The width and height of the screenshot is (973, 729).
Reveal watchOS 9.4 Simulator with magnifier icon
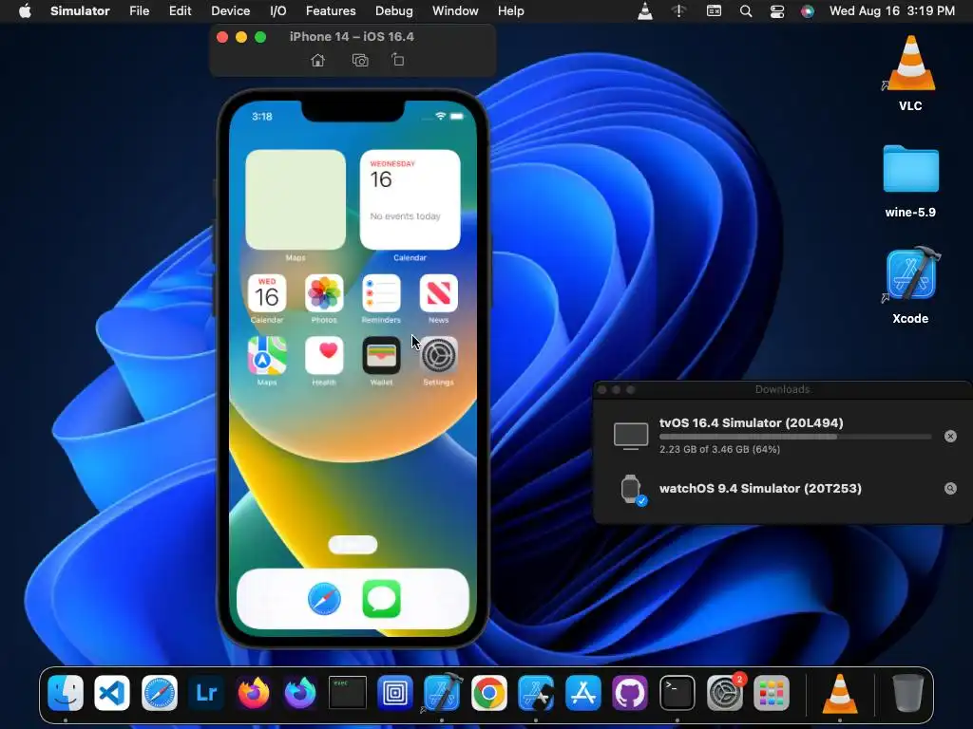[x=950, y=489]
